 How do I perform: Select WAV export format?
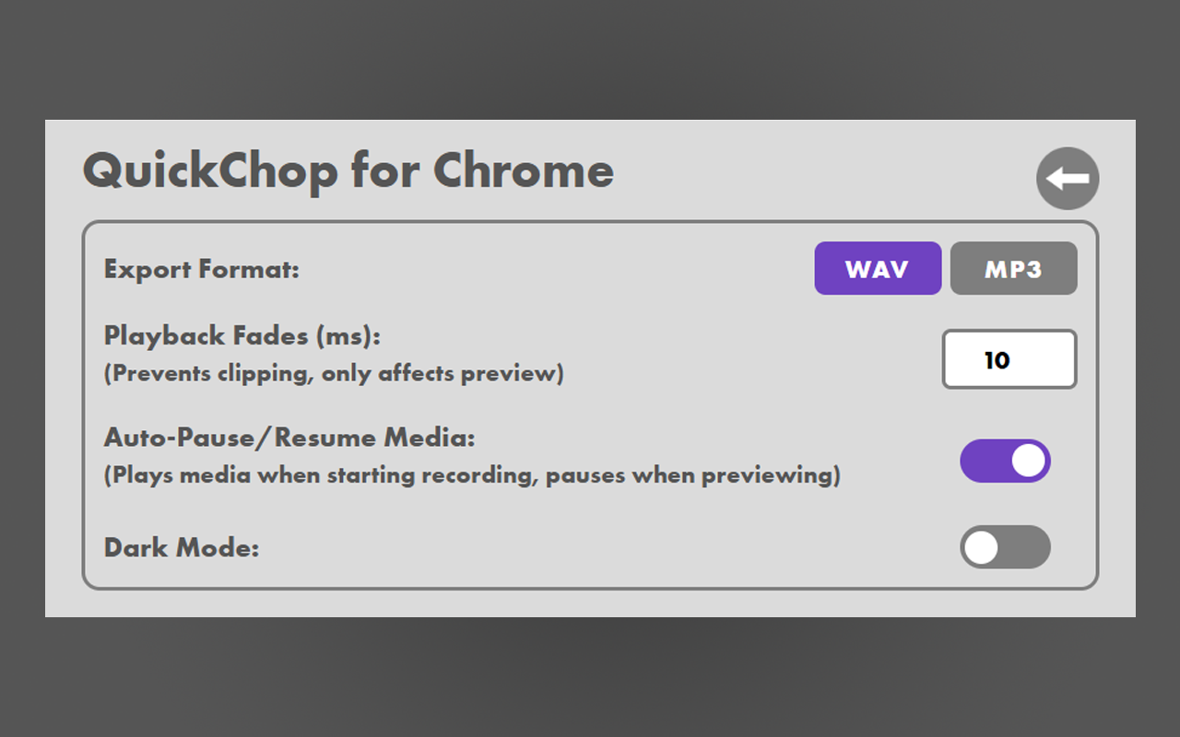[878, 269]
